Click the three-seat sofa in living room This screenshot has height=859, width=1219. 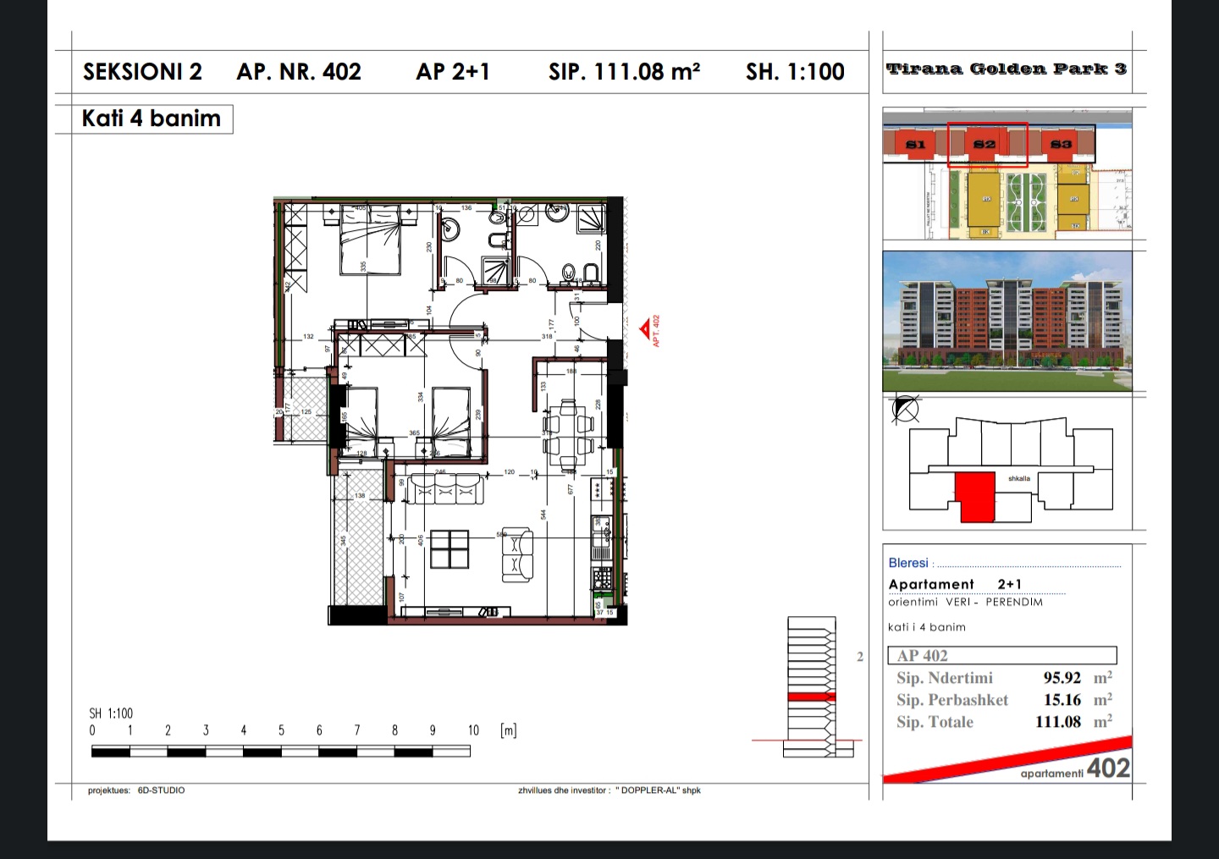tap(444, 488)
